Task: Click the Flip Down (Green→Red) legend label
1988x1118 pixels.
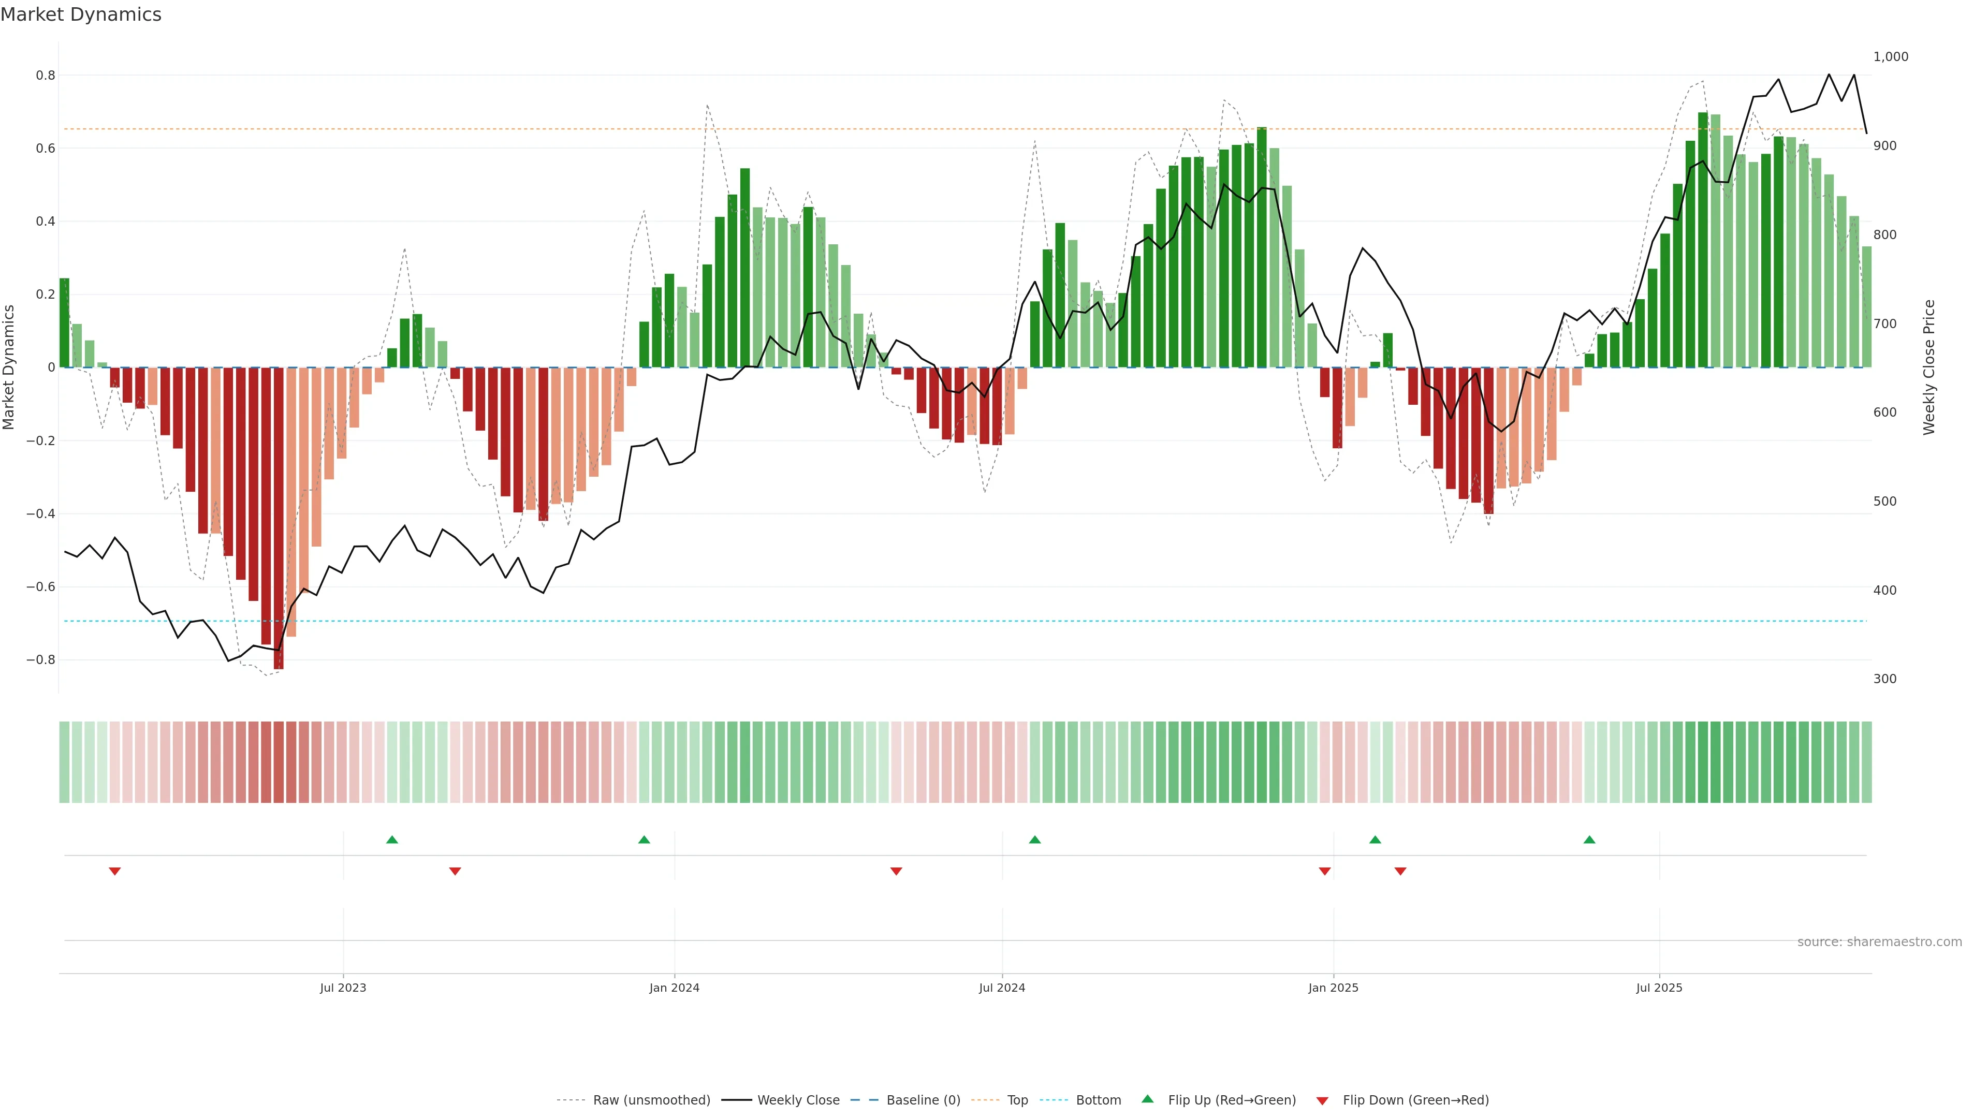Action: (x=1415, y=1100)
